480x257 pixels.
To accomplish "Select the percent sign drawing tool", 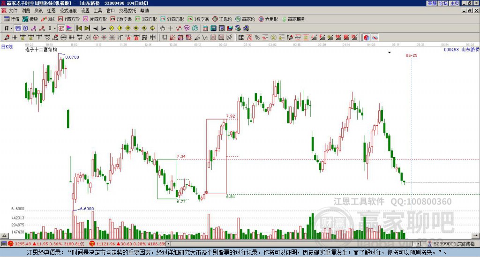I will point(257,38).
